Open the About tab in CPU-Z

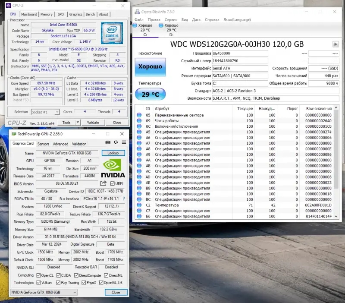click(103, 14)
